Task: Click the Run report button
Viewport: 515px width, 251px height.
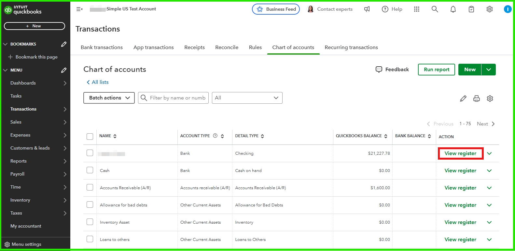Action: coord(437,70)
